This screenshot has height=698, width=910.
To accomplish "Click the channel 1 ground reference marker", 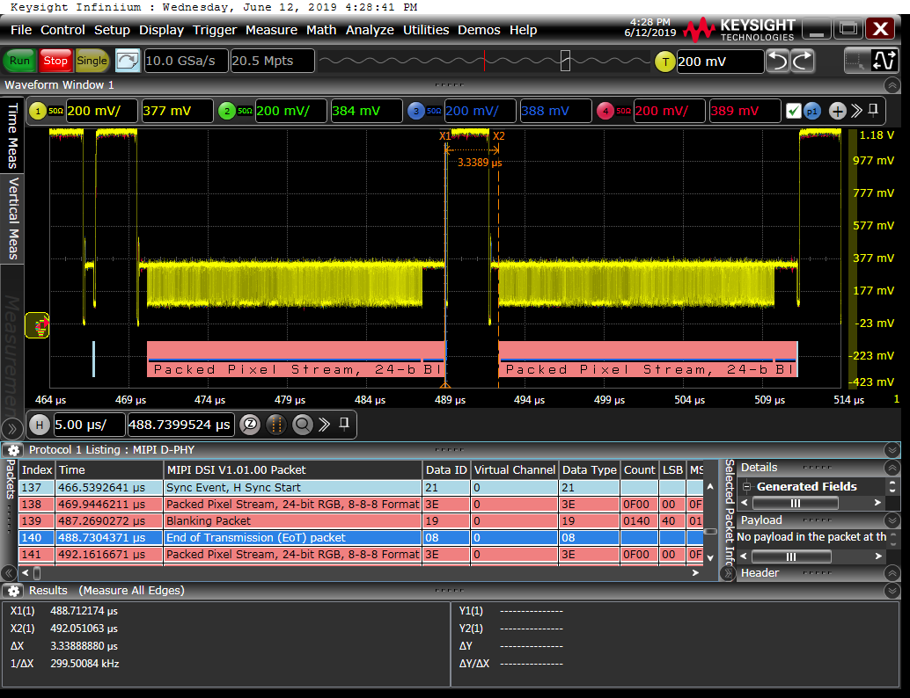I will tap(37, 325).
